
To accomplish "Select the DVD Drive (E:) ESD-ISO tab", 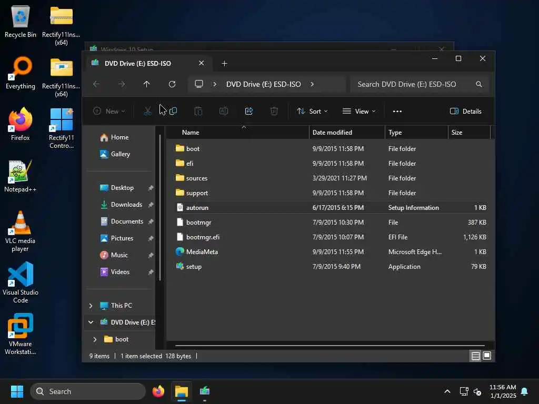I will (x=148, y=63).
